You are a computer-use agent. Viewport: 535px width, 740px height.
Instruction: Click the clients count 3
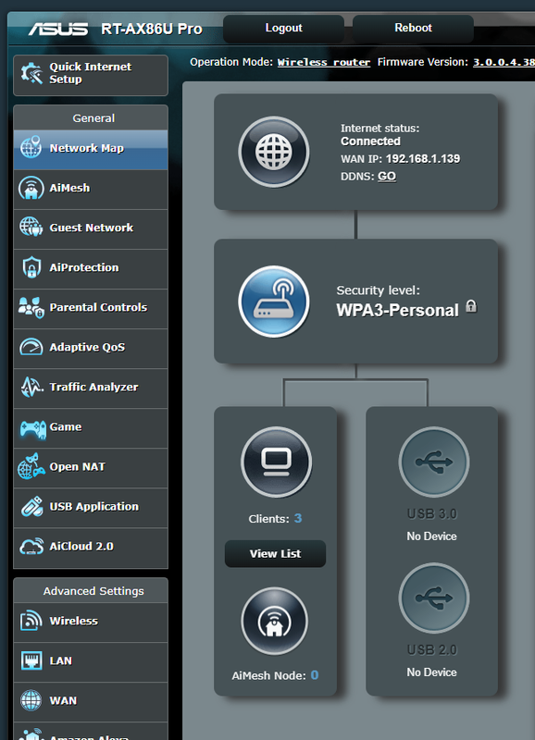(298, 518)
